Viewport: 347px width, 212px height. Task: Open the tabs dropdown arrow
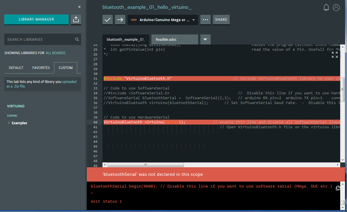[x=205, y=40]
